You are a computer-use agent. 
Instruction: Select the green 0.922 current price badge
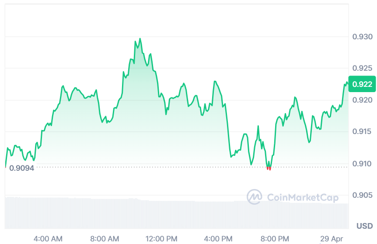pos(362,84)
